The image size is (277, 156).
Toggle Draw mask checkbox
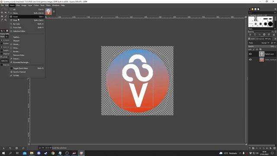click(x=2, y=65)
